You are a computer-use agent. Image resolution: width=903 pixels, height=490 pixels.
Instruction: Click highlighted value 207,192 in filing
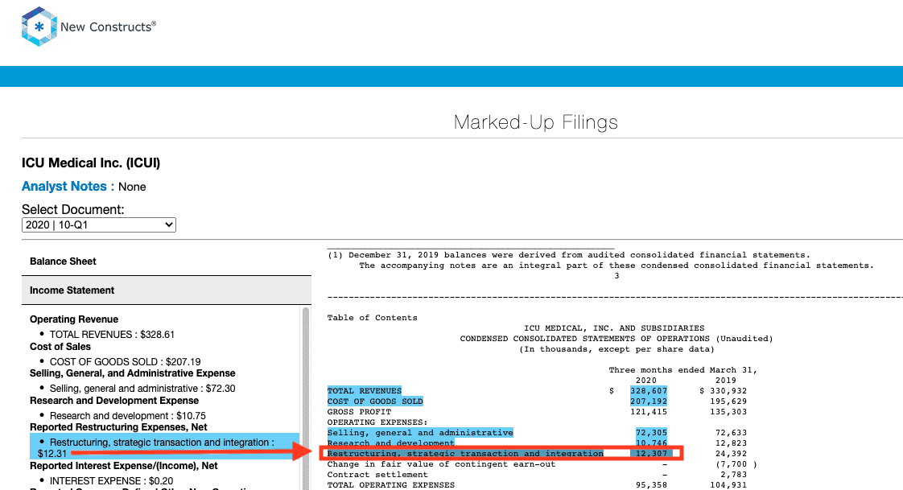pyautogui.click(x=649, y=401)
